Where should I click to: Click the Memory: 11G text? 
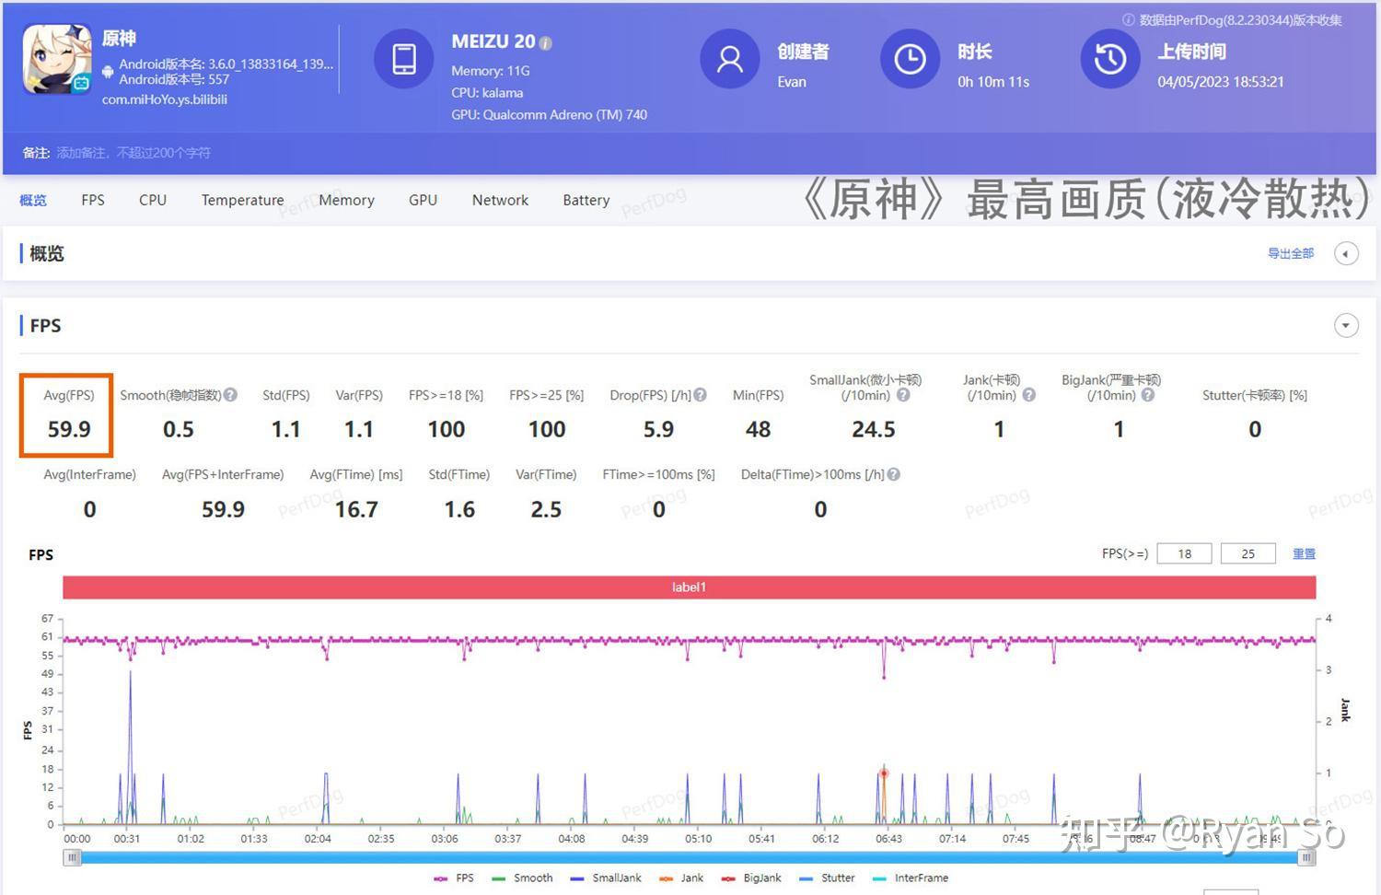[491, 71]
